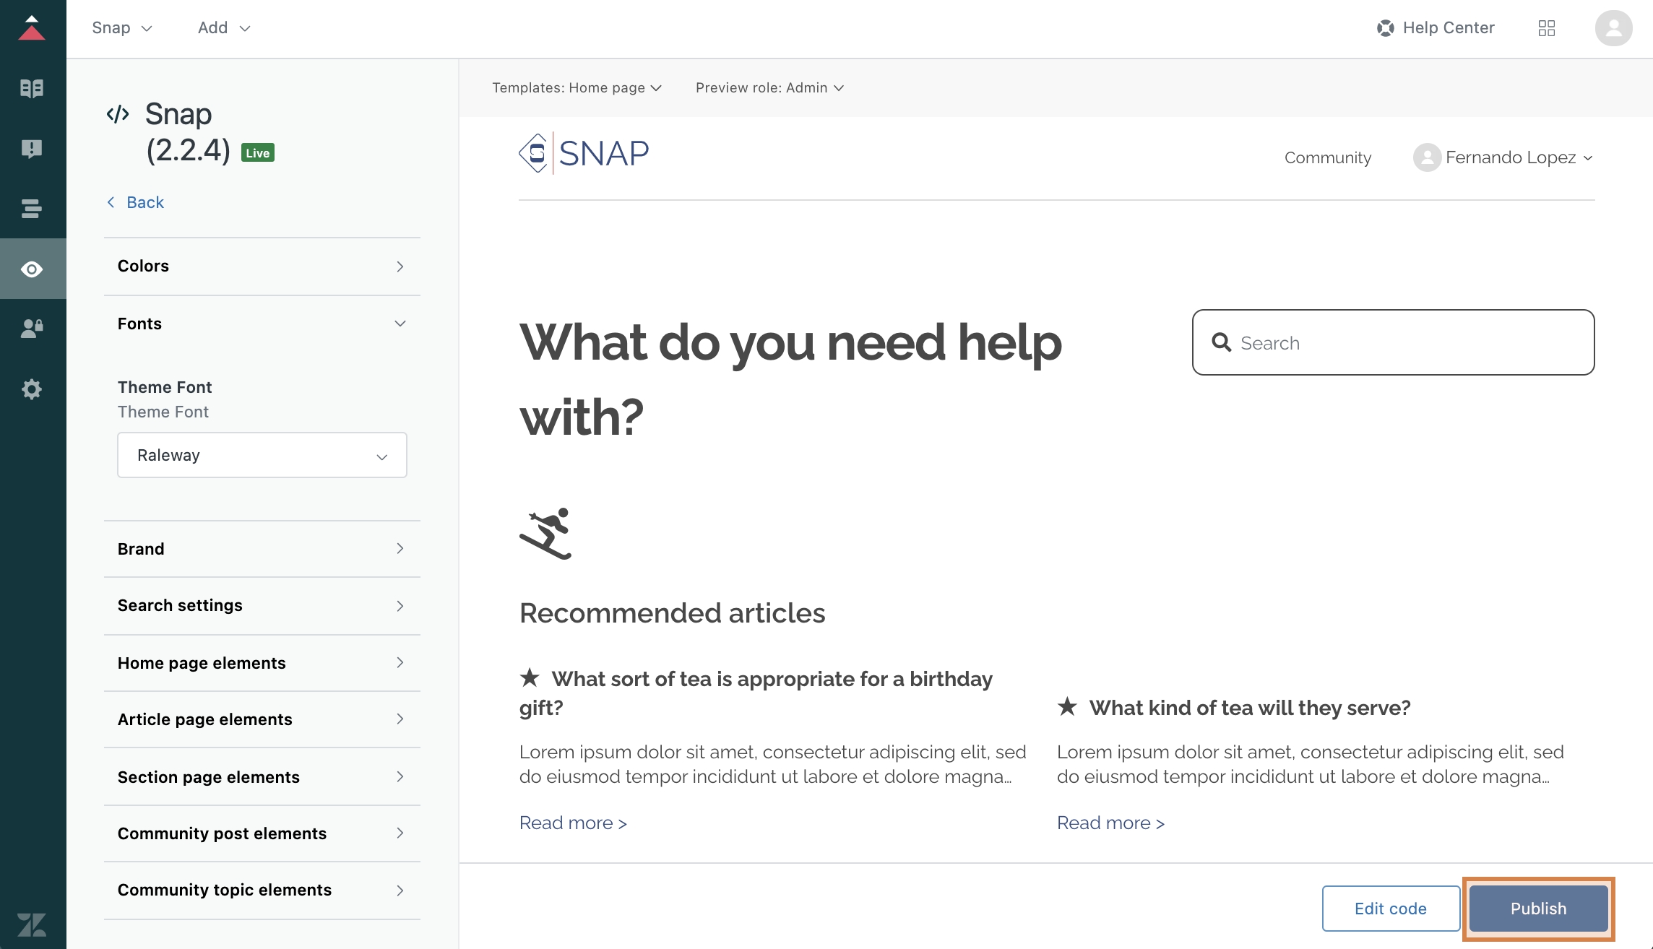Image resolution: width=1653 pixels, height=949 pixels.
Task: Open the Moderate content icon in sidebar
Action: [32, 149]
